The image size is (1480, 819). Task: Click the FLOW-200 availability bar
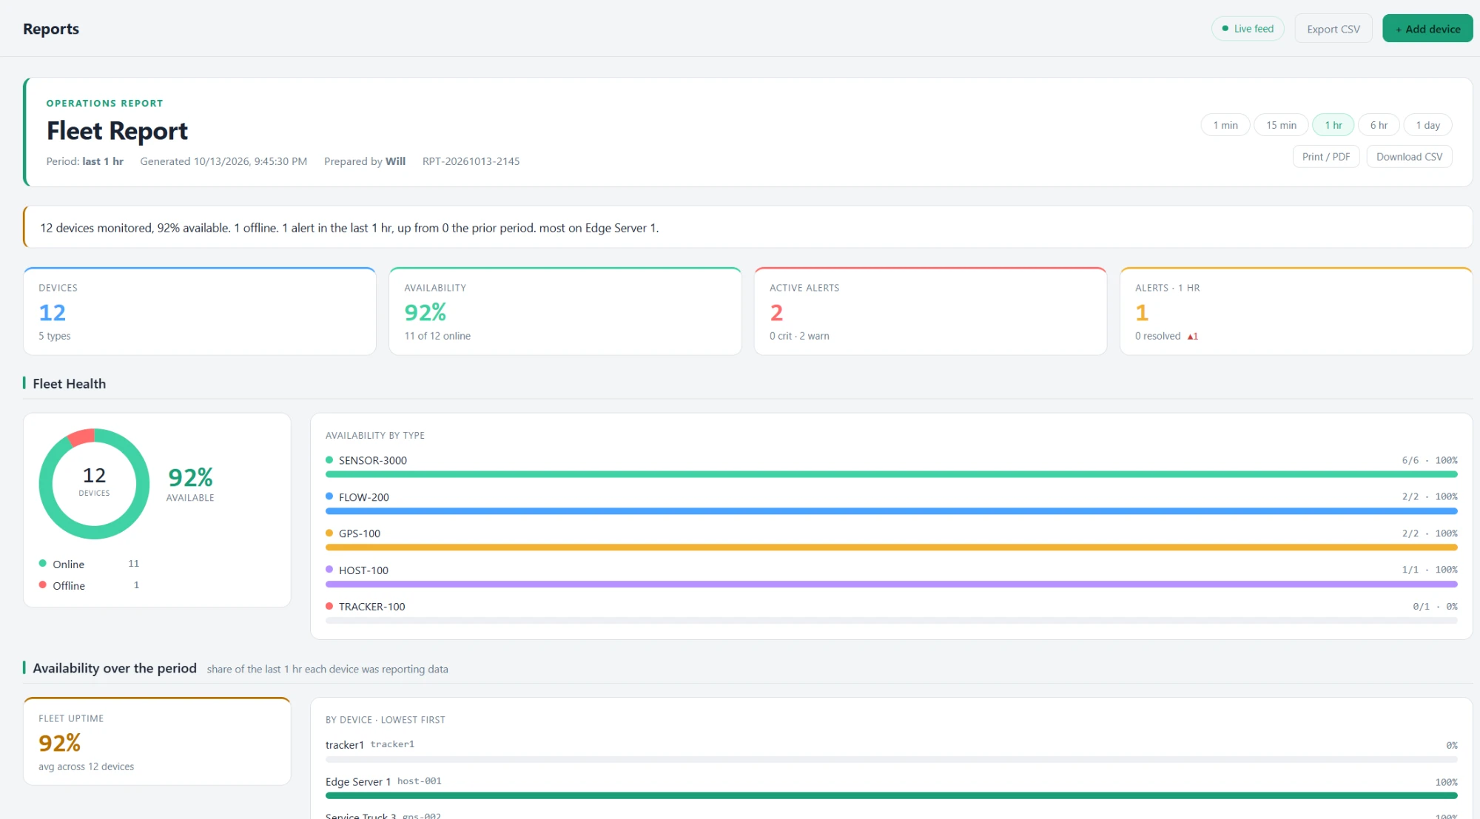[x=891, y=511]
